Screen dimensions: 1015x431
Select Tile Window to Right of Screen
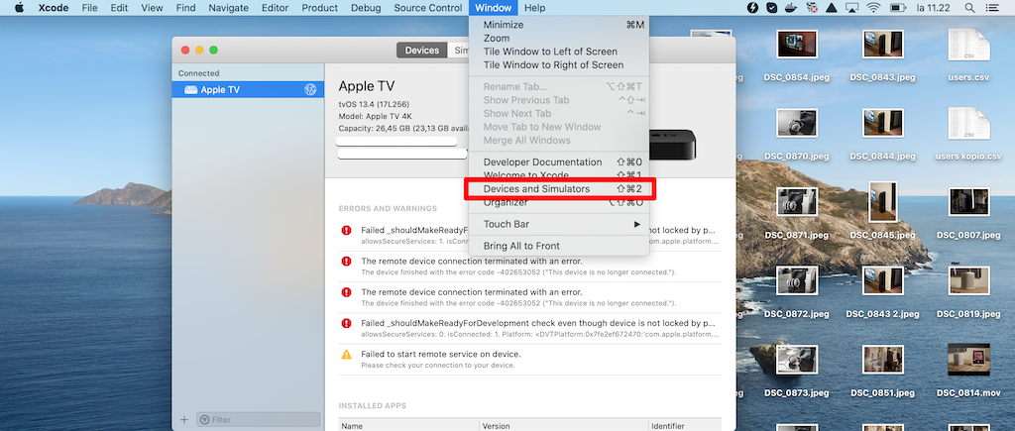click(559, 65)
